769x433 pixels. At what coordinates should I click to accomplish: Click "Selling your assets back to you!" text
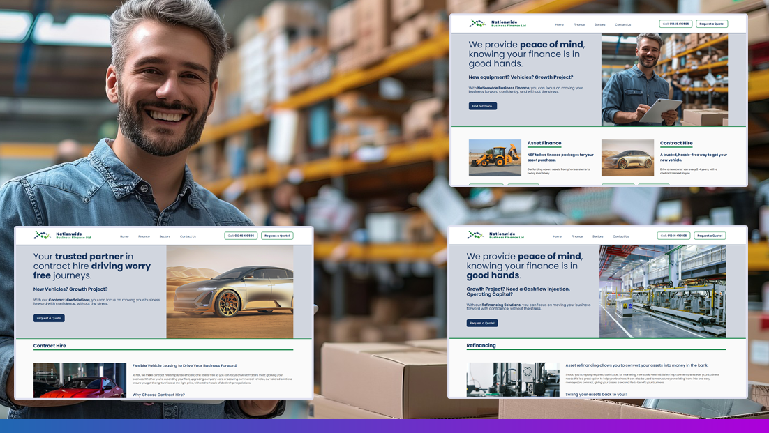[x=597, y=395]
